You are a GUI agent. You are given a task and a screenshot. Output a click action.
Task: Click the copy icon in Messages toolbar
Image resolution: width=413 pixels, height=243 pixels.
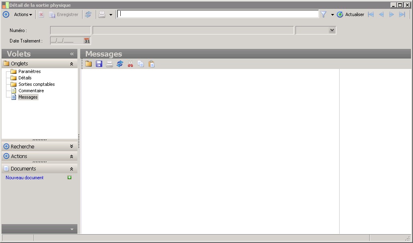click(141, 64)
